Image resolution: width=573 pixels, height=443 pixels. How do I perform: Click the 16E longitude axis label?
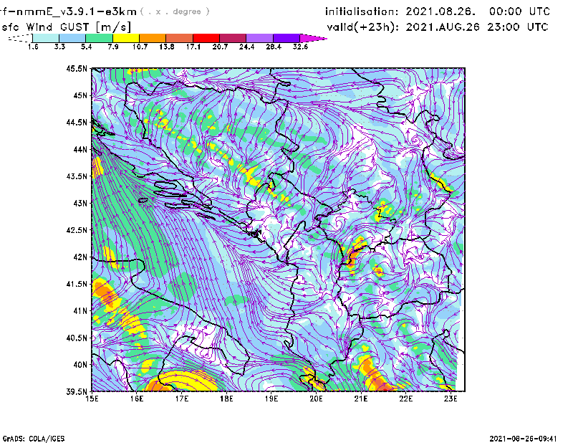pos(137,399)
